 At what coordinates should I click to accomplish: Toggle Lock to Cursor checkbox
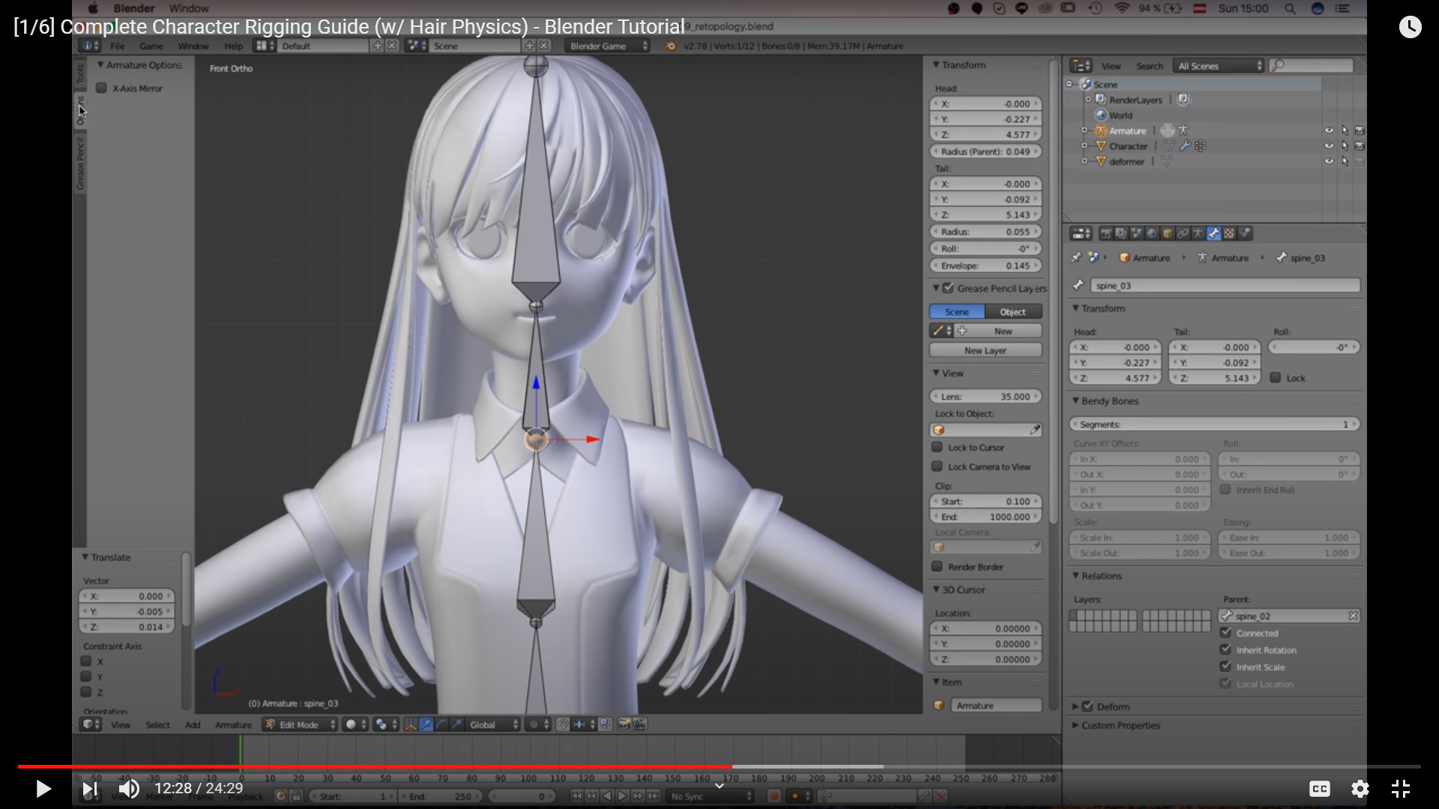coord(937,447)
